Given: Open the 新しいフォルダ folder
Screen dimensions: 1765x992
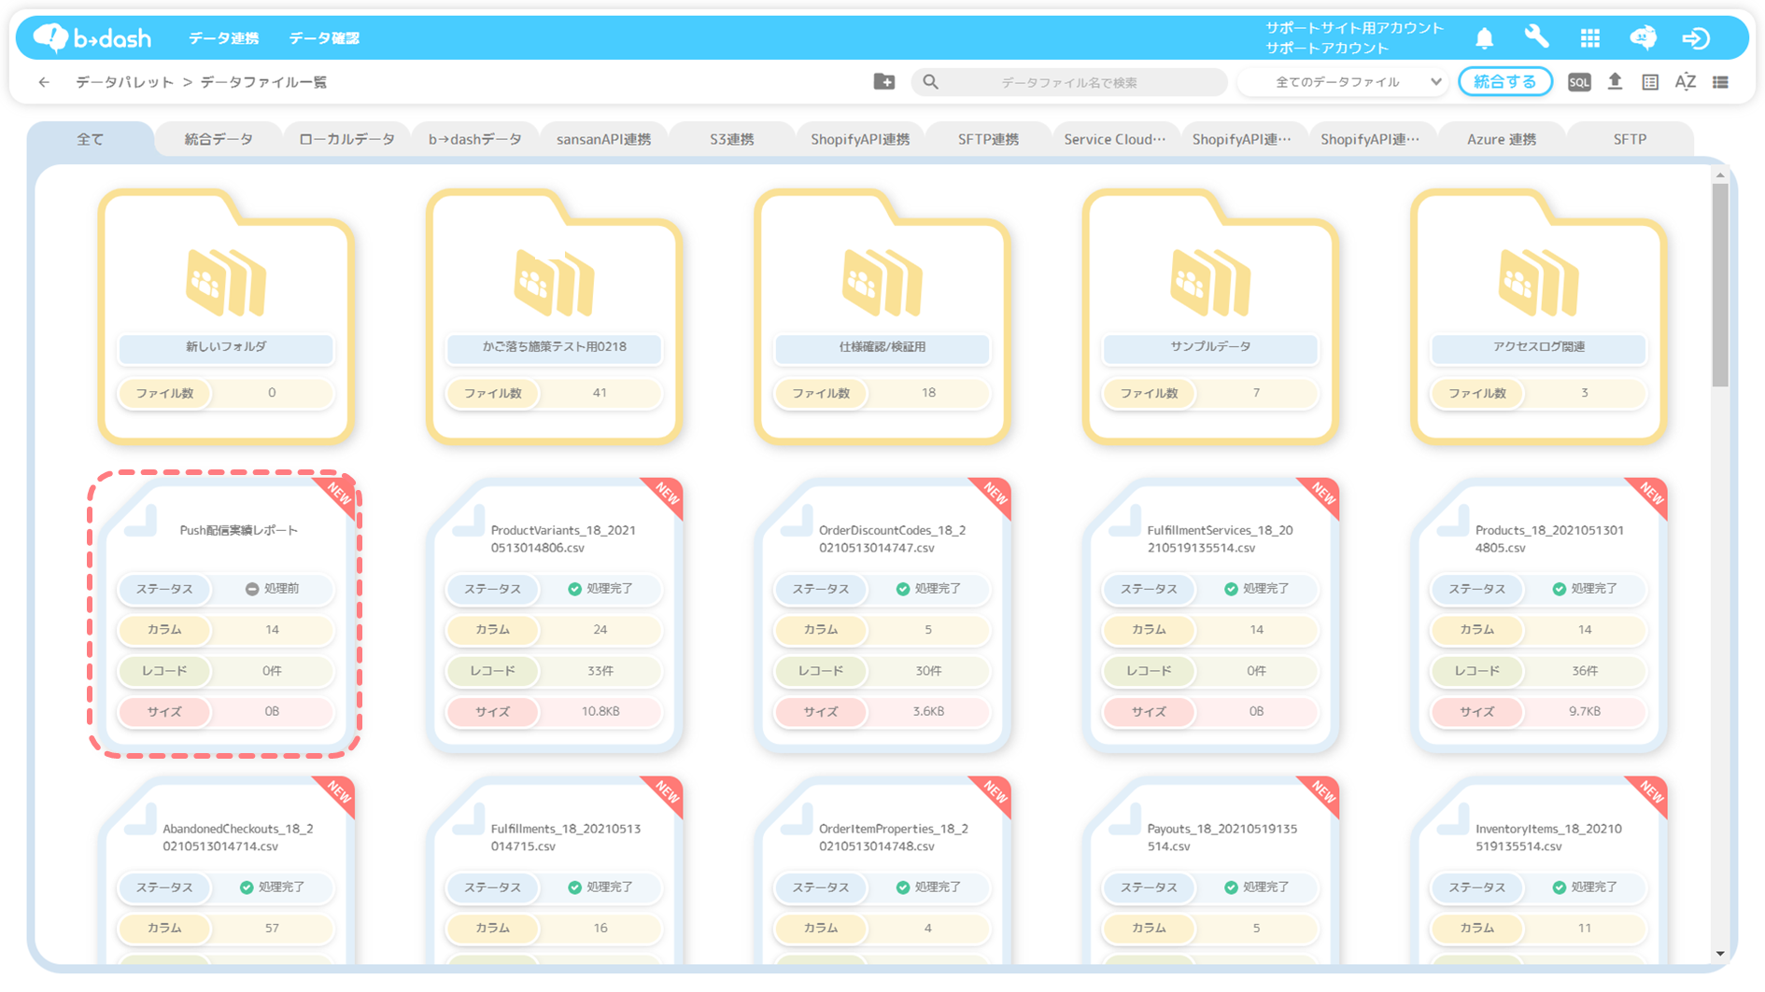Looking at the screenshot, I should pyautogui.click(x=225, y=315).
